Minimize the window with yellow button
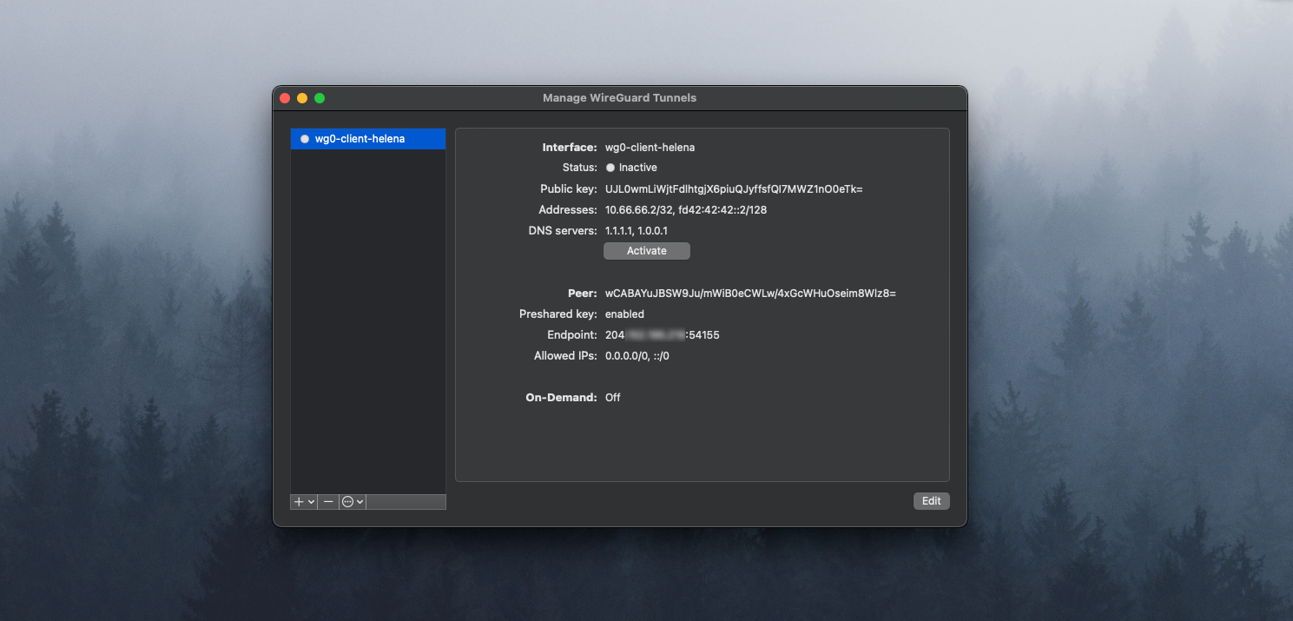 [x=302, y=98]
